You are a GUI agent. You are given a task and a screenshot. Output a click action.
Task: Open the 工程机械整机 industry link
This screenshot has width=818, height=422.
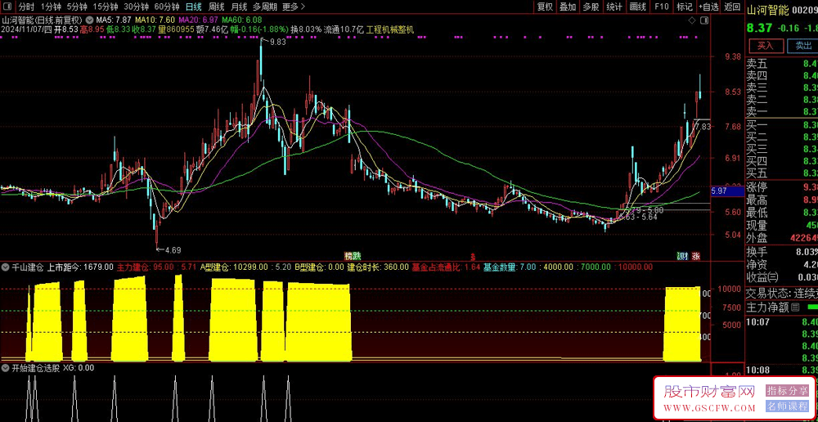(x=389, y=29)
